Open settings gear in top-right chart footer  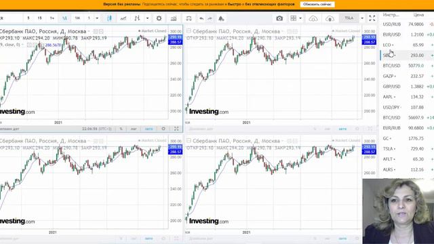[357, 129]
